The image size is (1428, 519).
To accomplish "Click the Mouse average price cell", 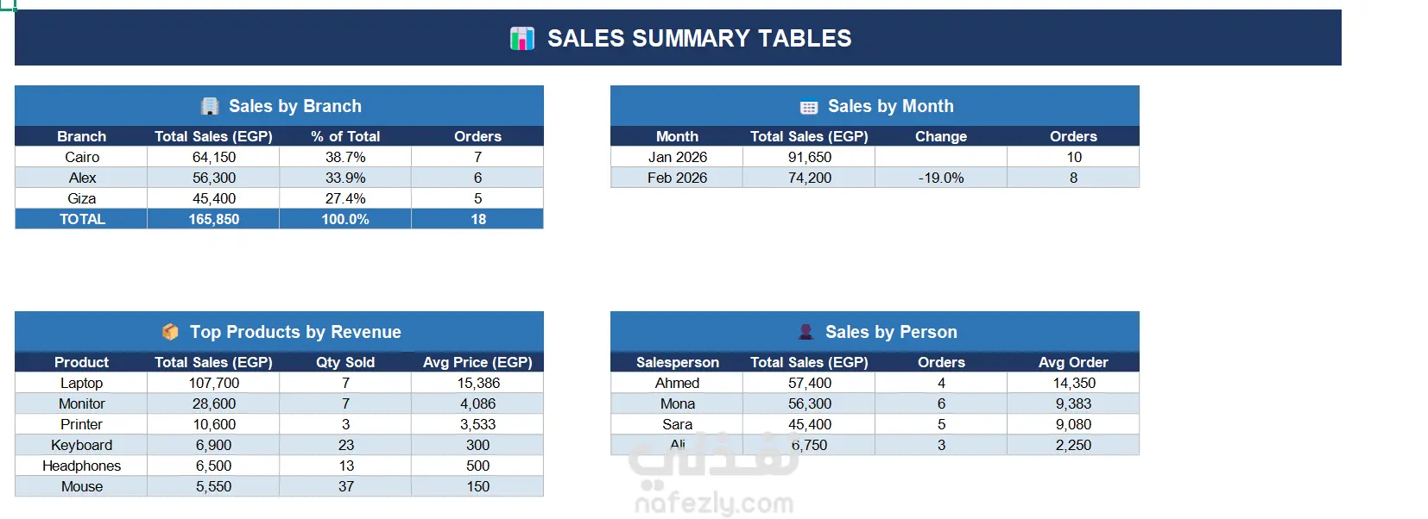I will coord(477,486).
